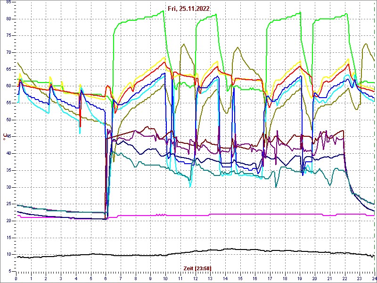Click the 30 value on the temperature axis
This screenshot has height=283, width=377.
pyautogui.click(x=8, y=187)
